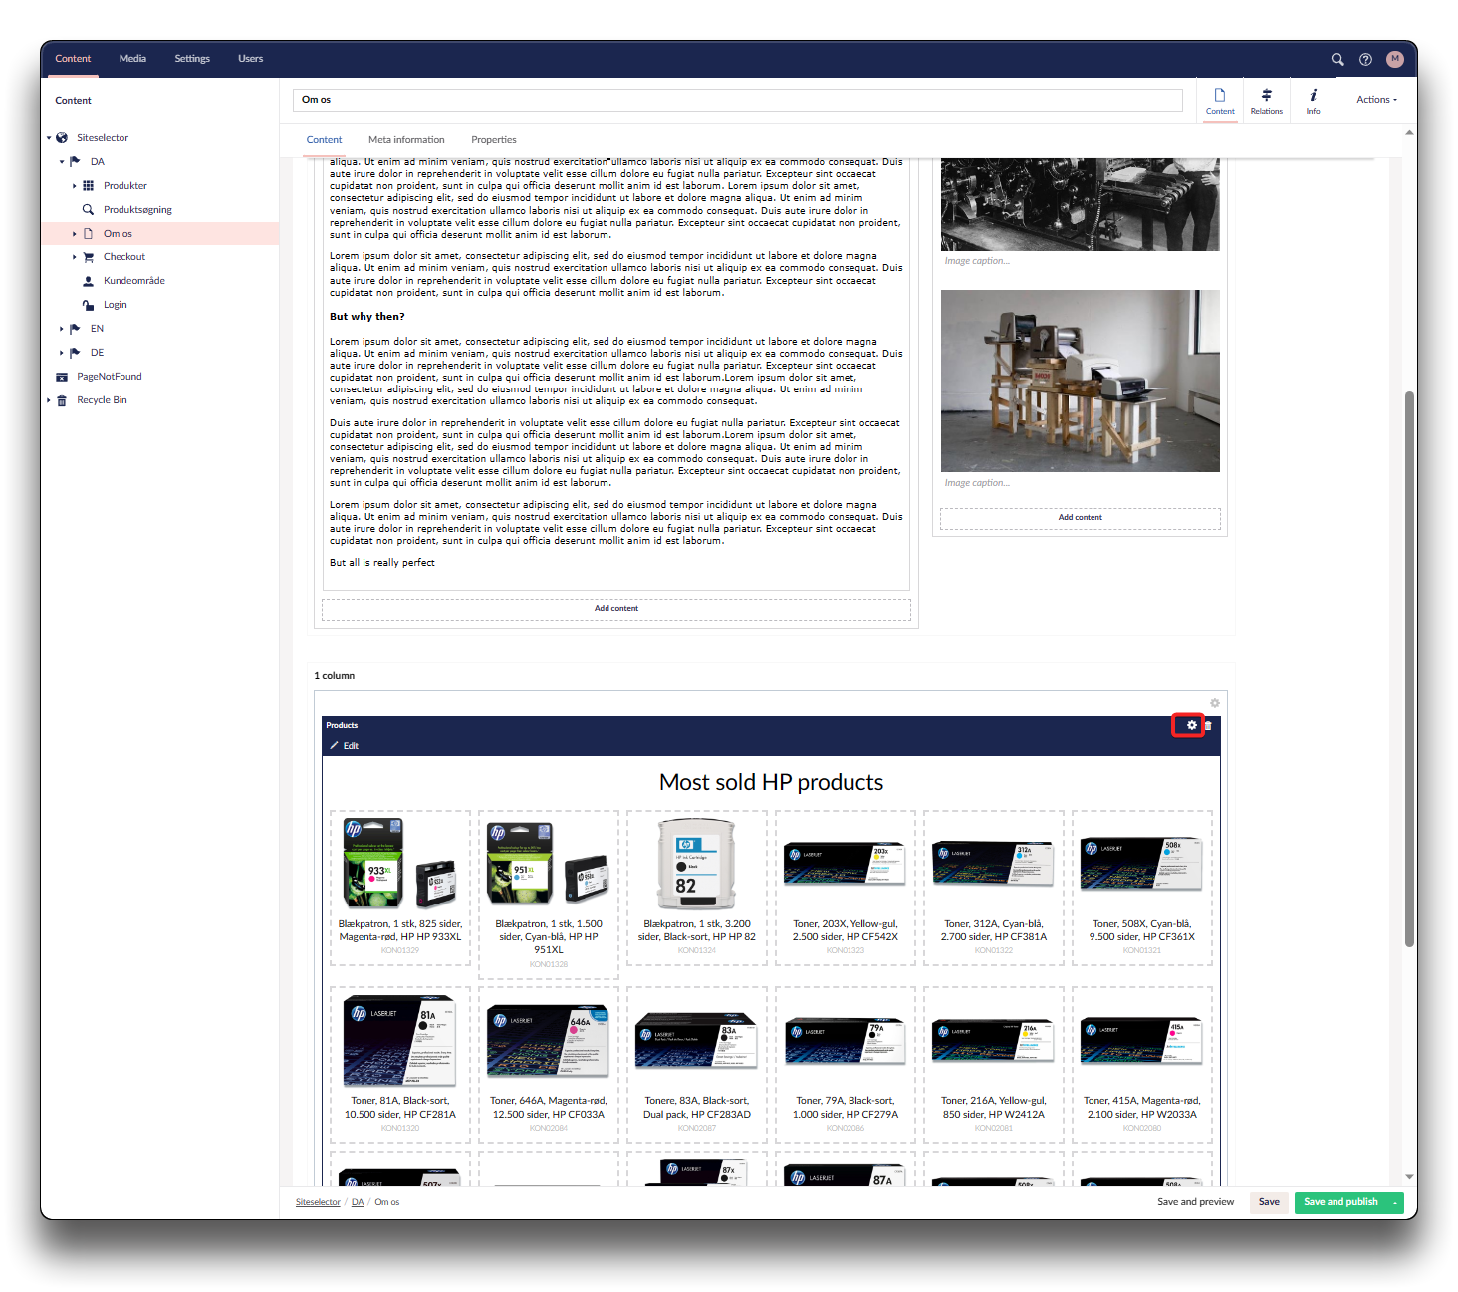The height and width of the screenshot is (1292, 1458).
Task: Follow the Siteselector breadcrumb link
Action: [318, 1202]
